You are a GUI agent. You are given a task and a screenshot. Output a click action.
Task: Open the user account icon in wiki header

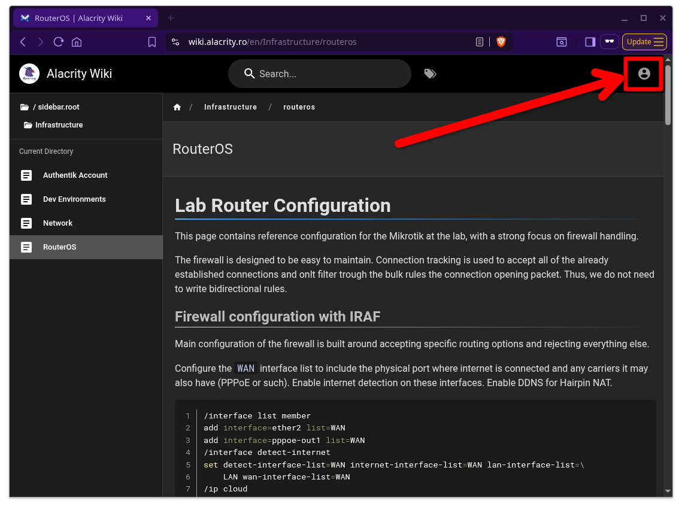(x=644, y=74)
